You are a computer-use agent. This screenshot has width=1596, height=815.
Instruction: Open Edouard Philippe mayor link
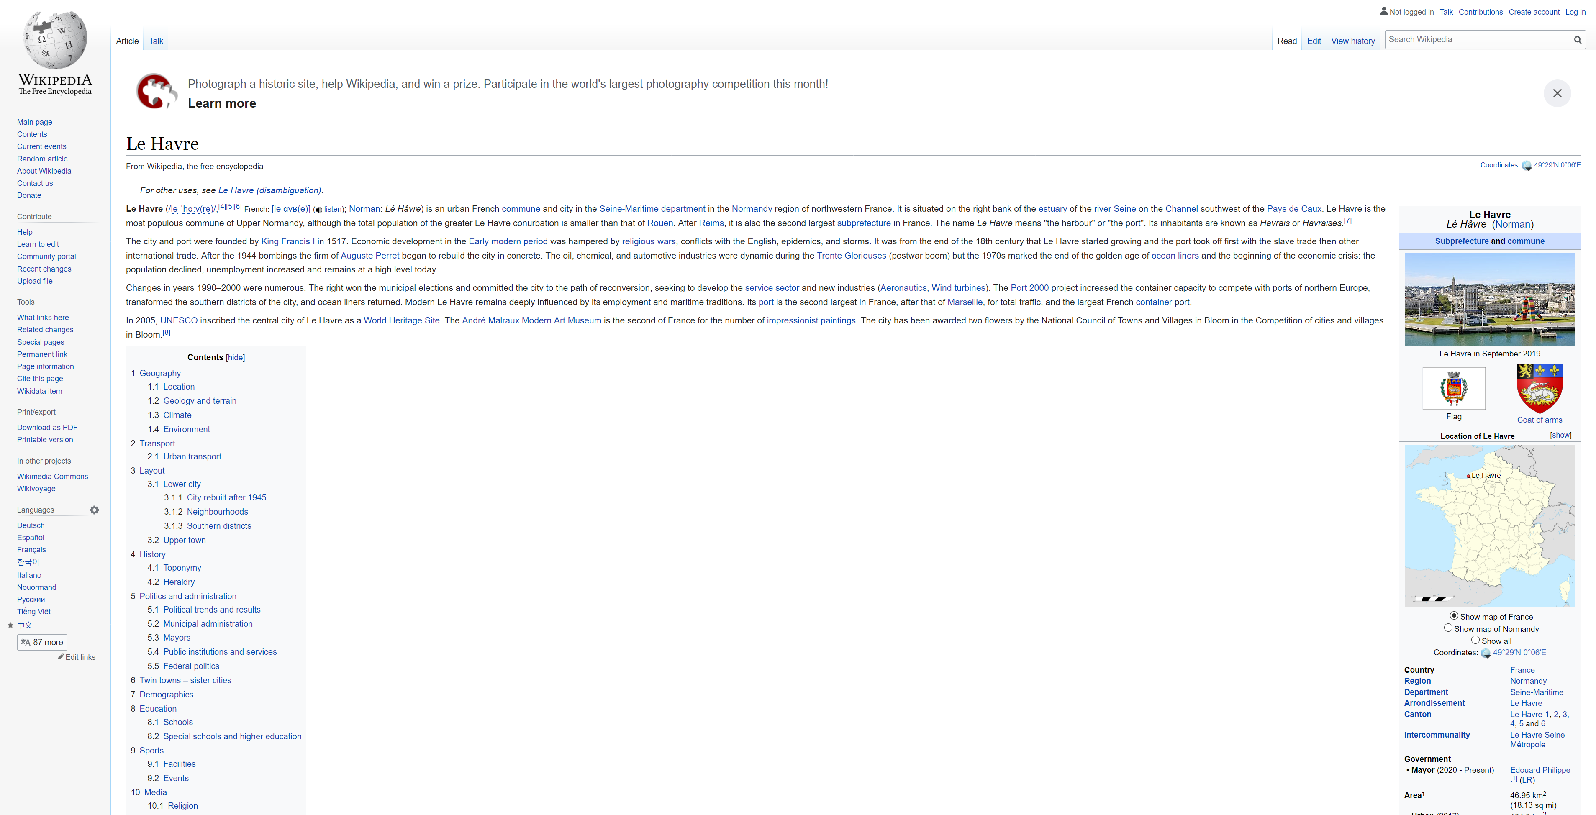[1540, 770]
